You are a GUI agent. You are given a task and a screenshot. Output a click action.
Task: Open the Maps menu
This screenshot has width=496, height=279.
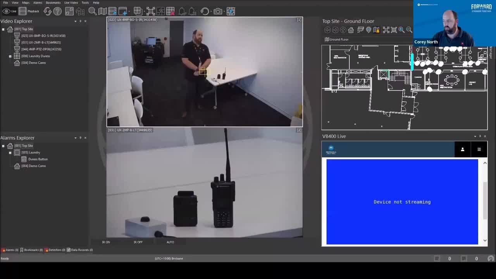point(26,3)
